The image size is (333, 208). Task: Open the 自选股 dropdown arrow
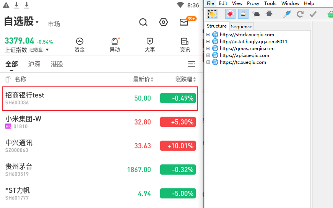[x=37, y=22]
